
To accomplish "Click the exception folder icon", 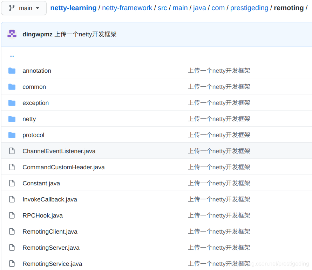I will click(12, 102).
